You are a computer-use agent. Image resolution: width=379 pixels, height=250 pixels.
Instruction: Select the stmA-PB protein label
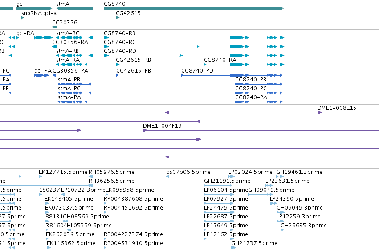[69, 80]
